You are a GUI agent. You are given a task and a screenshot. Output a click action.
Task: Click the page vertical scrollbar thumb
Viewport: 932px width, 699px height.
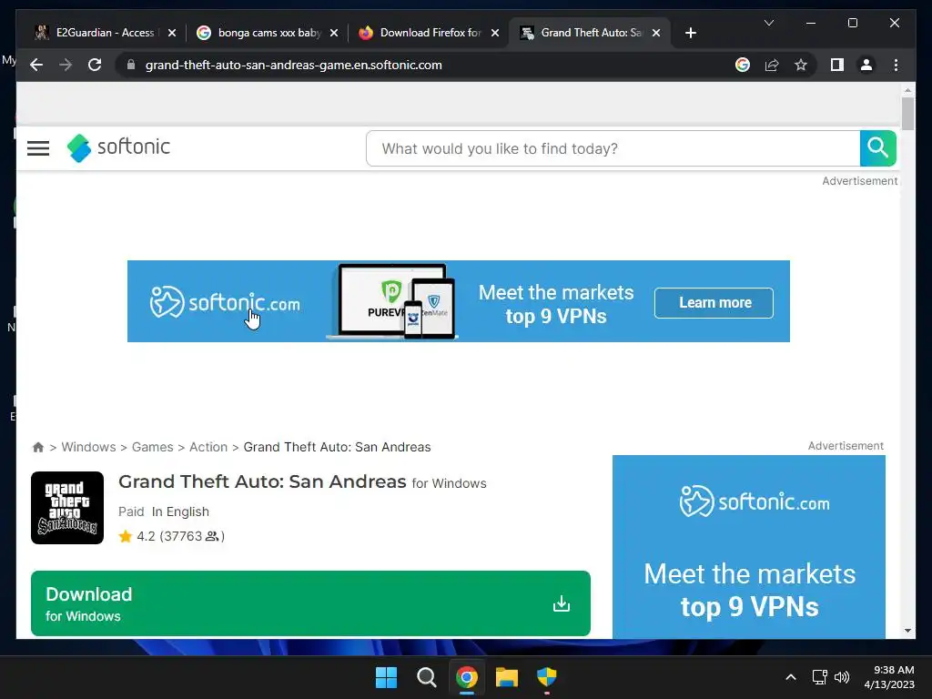(907, 114)
